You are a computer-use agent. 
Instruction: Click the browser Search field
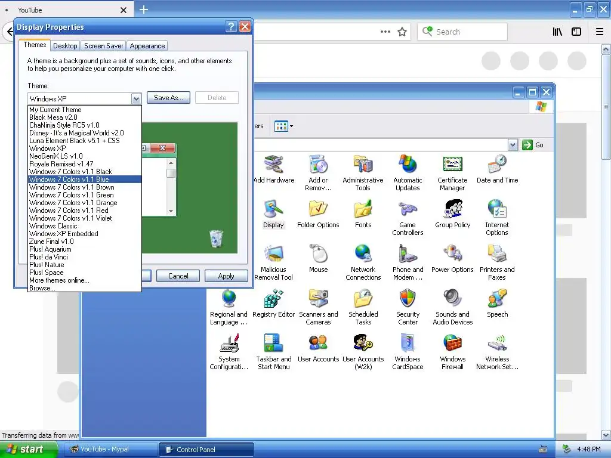(x=462, y=32)
